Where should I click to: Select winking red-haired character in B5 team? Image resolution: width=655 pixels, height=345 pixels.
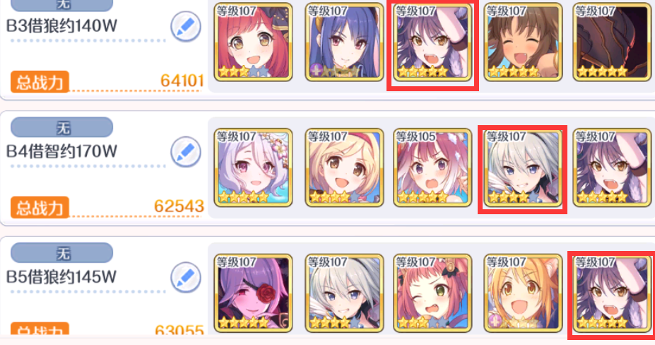432,293
